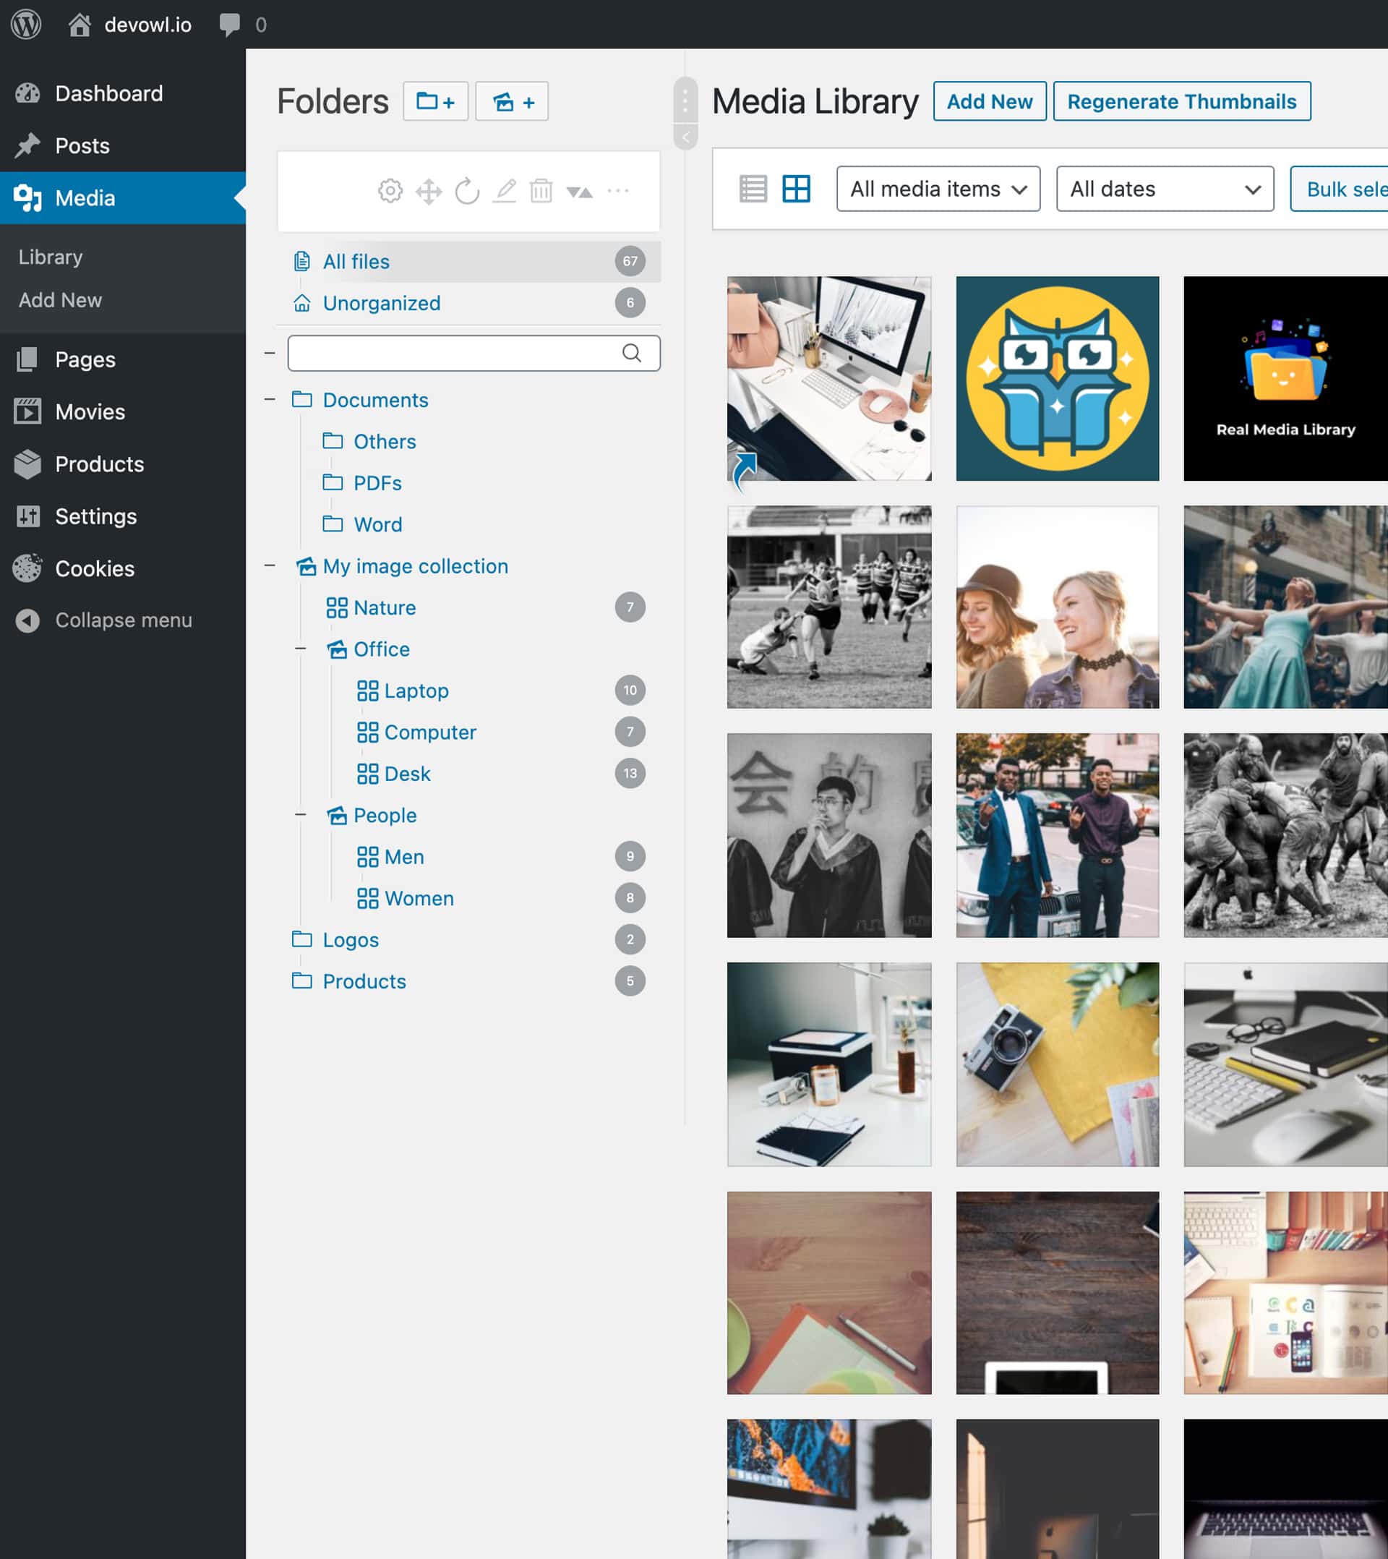Click the rearrange move icon
1388x1559 pixels.
pyautogui.click(x=429, y=191)
